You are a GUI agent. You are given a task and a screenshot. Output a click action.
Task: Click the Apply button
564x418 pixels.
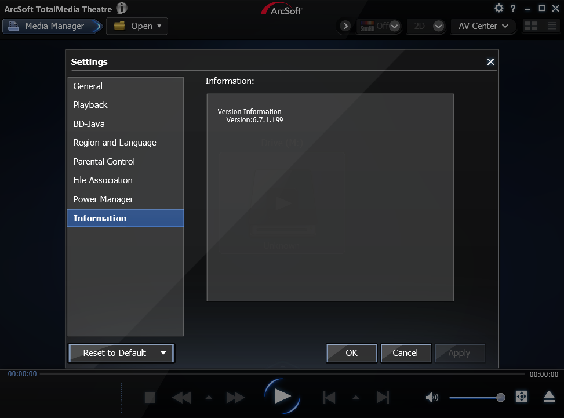pos(460,353)
